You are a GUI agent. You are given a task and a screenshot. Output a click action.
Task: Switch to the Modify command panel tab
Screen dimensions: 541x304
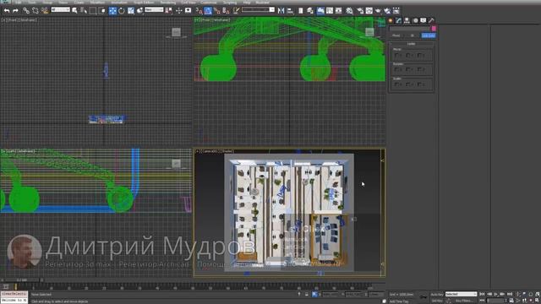coord(399,20)
